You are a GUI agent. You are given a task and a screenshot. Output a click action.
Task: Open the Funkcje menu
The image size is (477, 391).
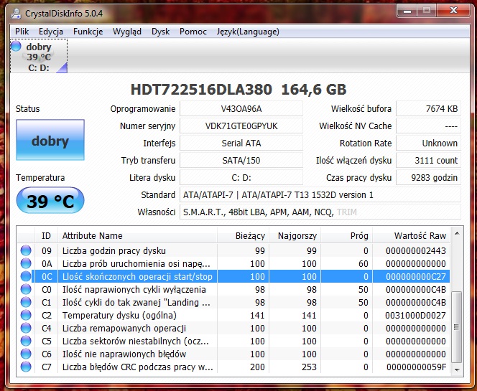coord(88,32)
